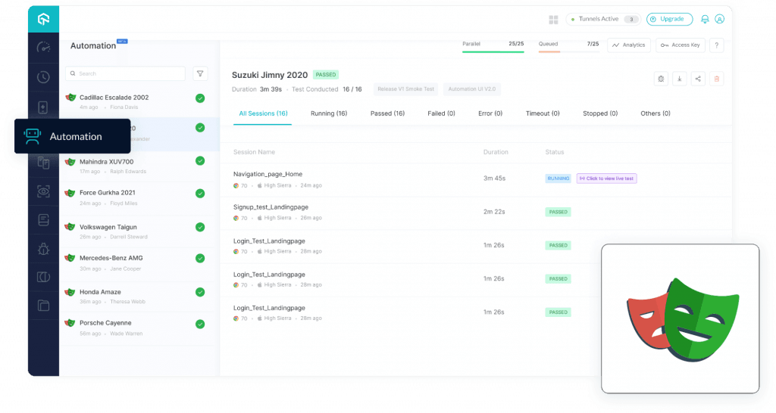Click the Playwright masks logo card
Screen dimensions: 776x413
point(680,318)
